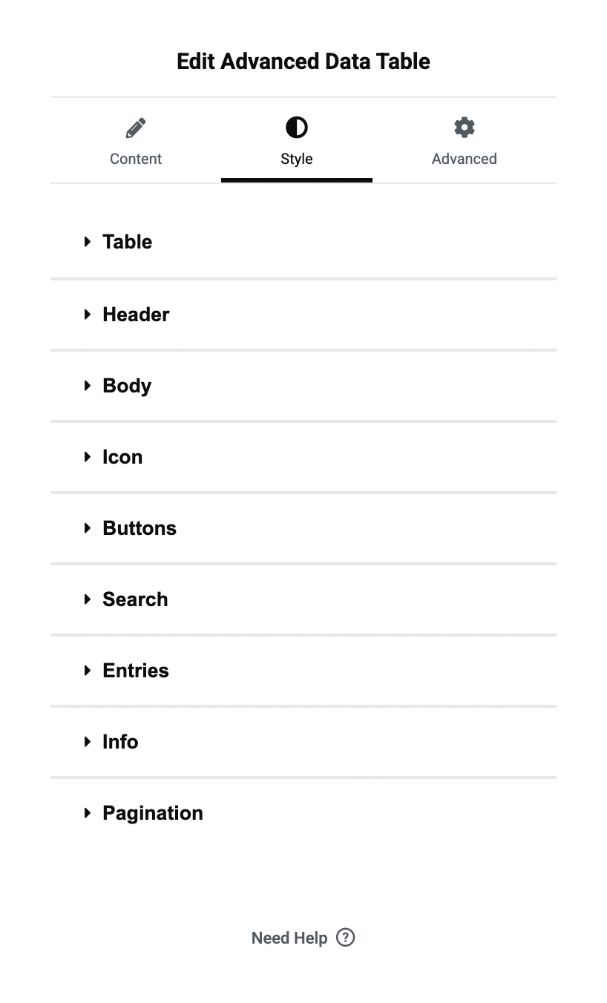This screenshot has height=1003, width=607.
Task: Expand the Header style section
Action: point(136,314)
